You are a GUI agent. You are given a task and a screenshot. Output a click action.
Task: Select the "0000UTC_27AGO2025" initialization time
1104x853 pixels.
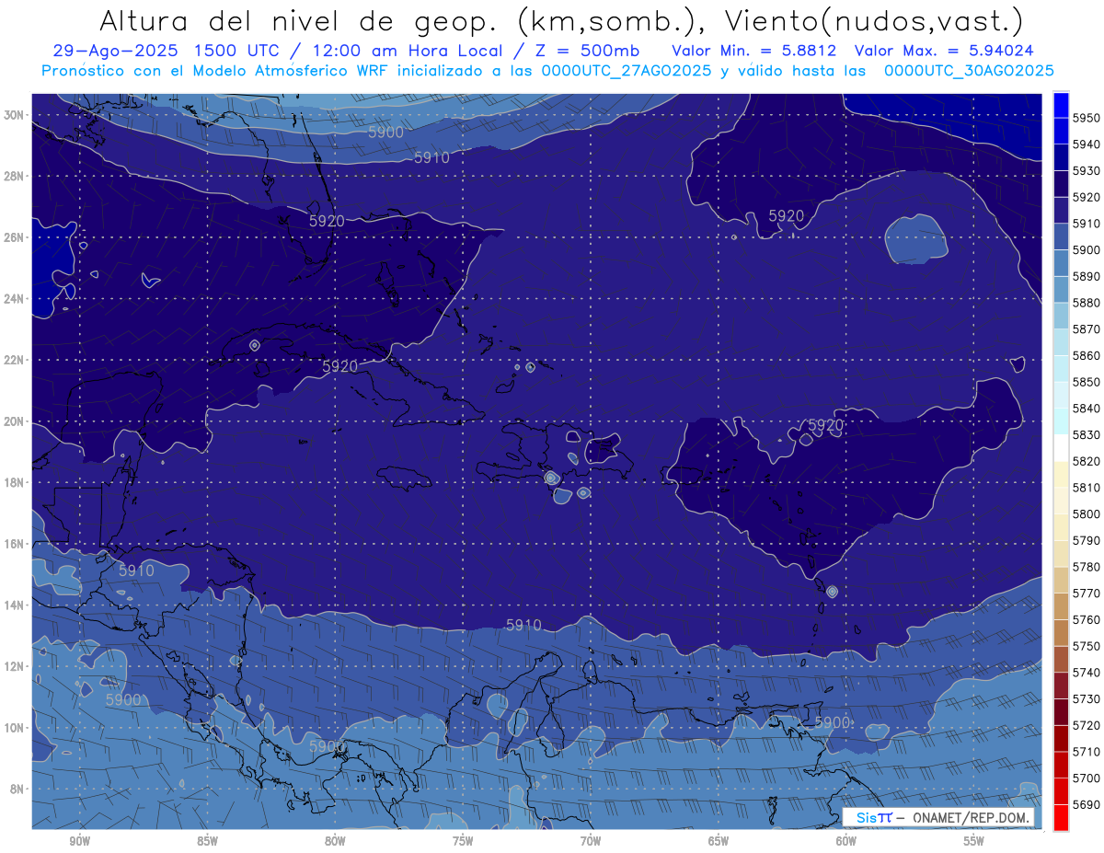(x=626, y=71)
